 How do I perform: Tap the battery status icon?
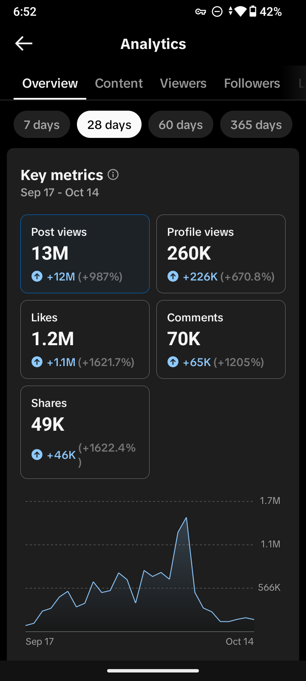[253, 11]
